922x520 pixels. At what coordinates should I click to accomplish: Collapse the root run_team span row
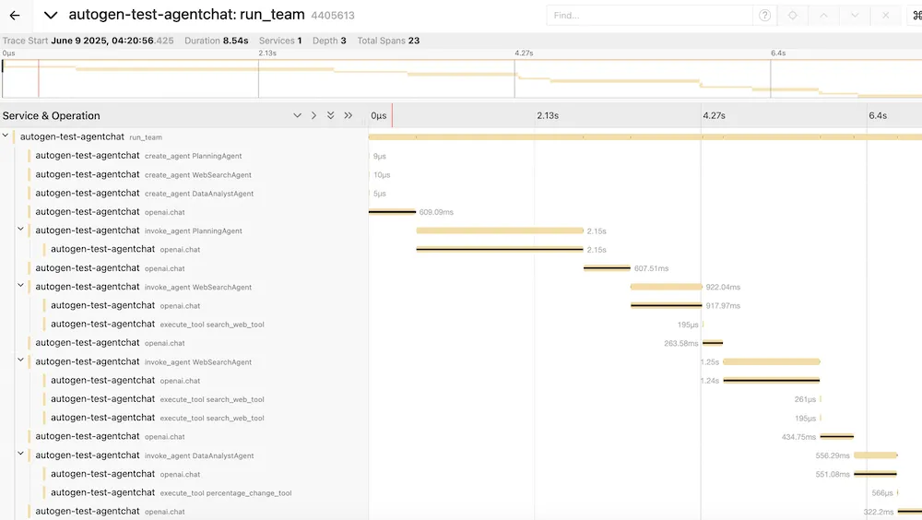6,136
